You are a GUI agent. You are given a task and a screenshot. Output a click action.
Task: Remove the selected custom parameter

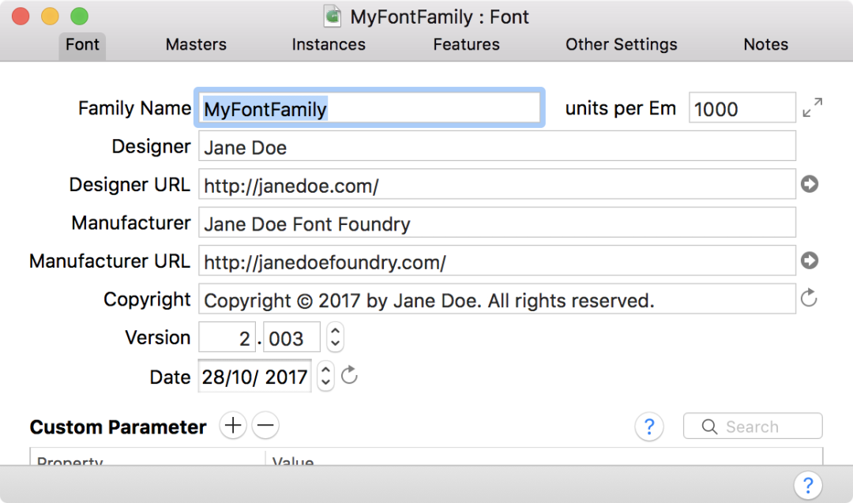(x=265, y=426)
